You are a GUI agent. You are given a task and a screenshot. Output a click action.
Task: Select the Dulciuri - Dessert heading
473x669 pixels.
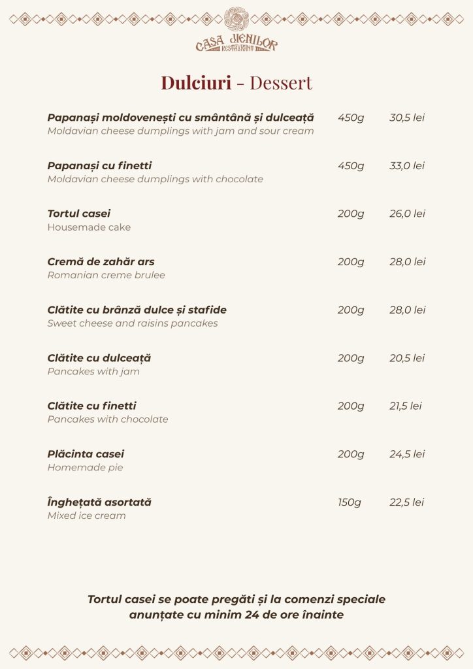[x=236, y=83]
